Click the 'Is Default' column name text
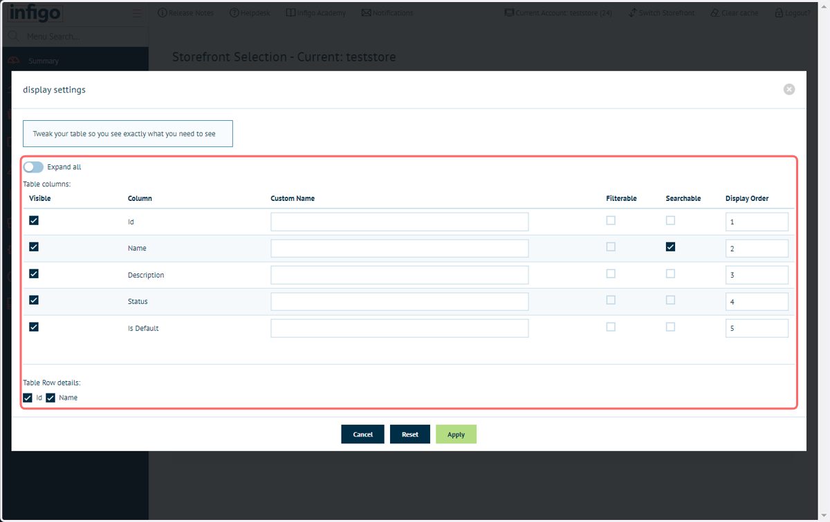Screen dimensions: 830x522 point(143,328)
